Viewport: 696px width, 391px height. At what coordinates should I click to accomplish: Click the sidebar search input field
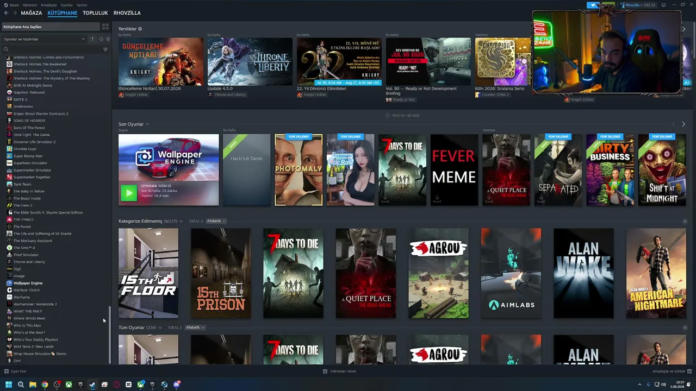pyautogui.click(x=54, y=49)
